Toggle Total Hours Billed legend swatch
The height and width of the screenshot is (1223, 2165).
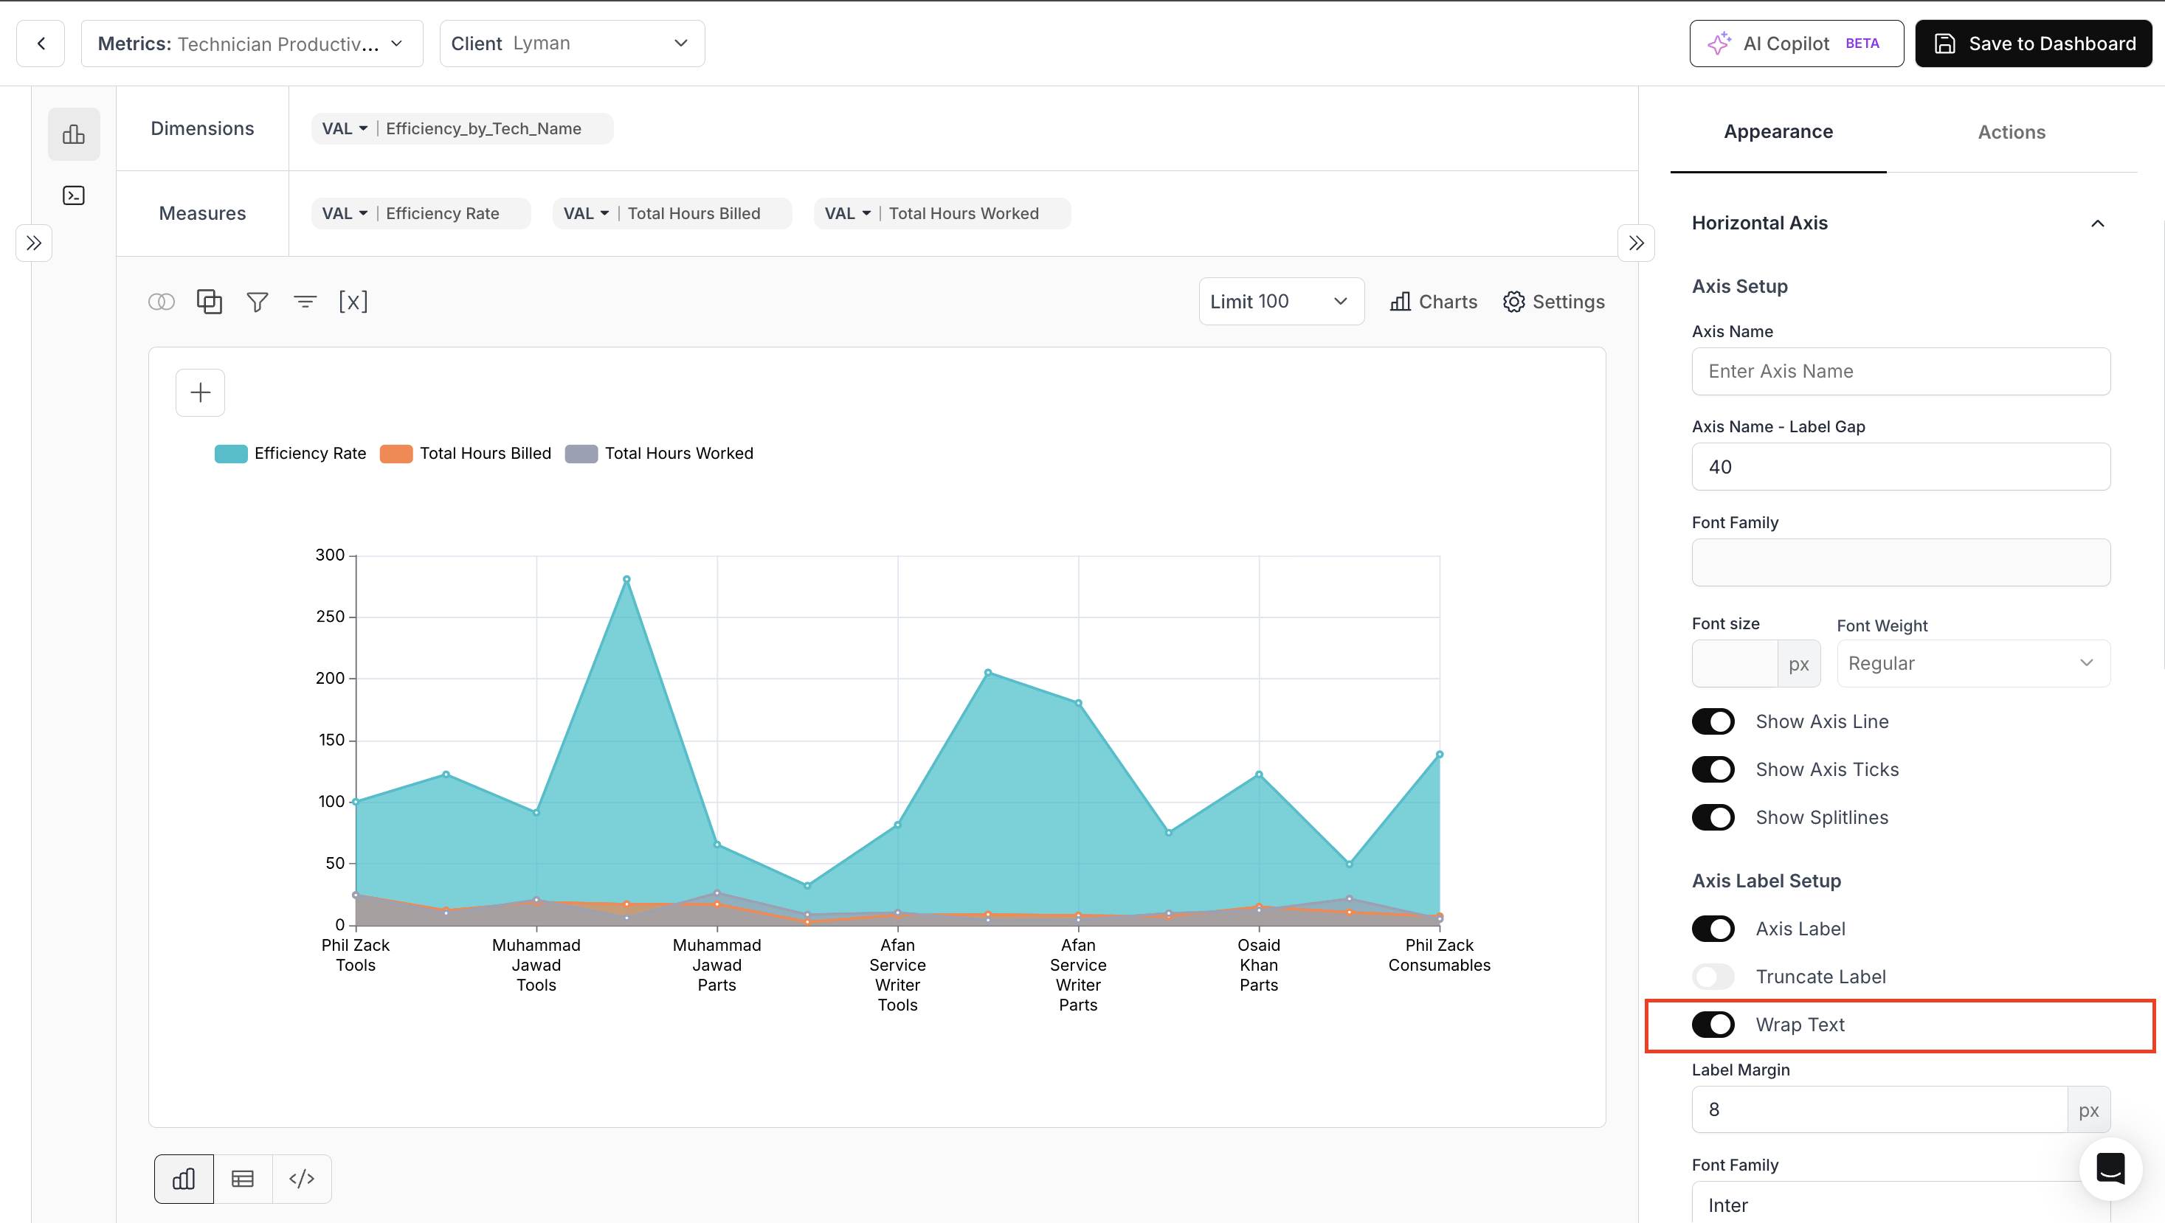coord(396,454)
